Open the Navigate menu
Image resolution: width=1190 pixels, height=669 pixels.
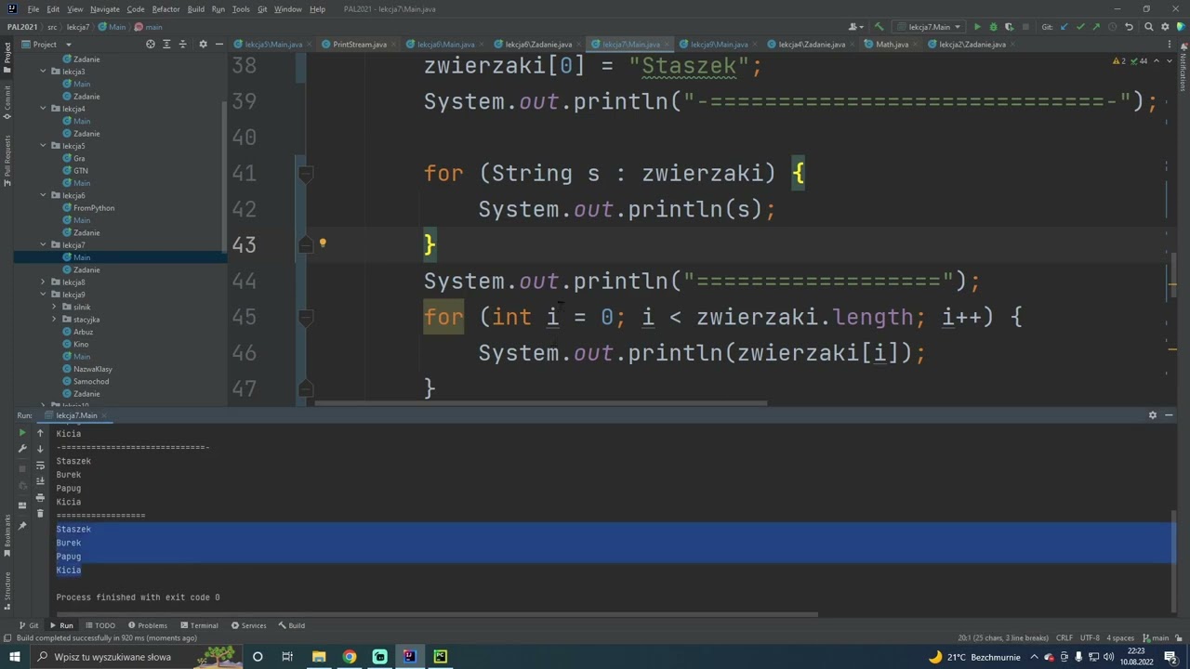point(104,9)
